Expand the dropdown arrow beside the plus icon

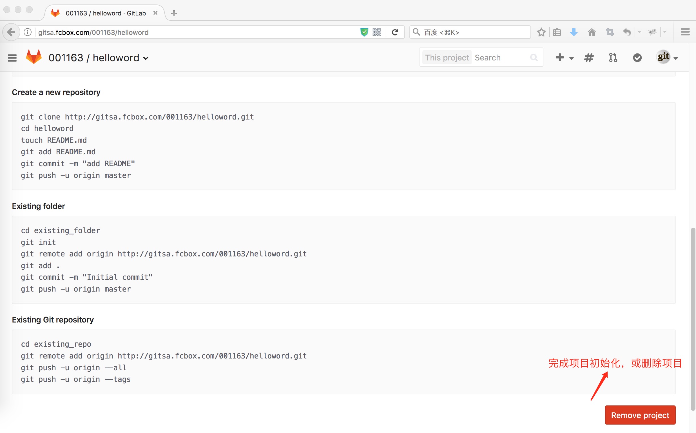pos(571,58)
